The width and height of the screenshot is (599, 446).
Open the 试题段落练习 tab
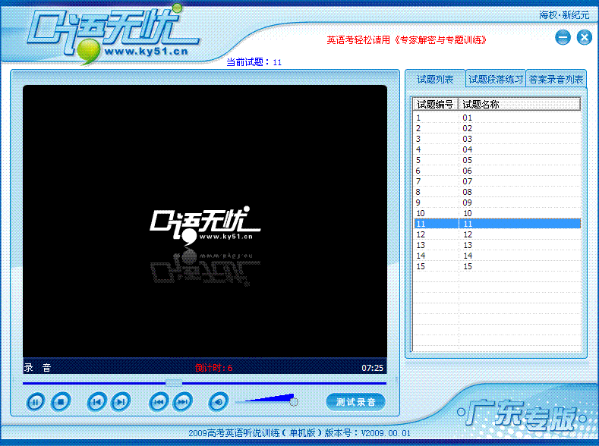point(496,80)
